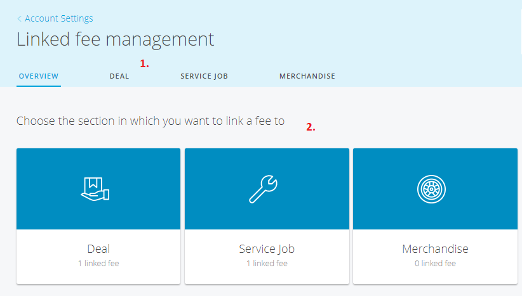This screenshot has width=522, height=296.
Task: Open the Service Job tab
Action: [x=204, y=76]
